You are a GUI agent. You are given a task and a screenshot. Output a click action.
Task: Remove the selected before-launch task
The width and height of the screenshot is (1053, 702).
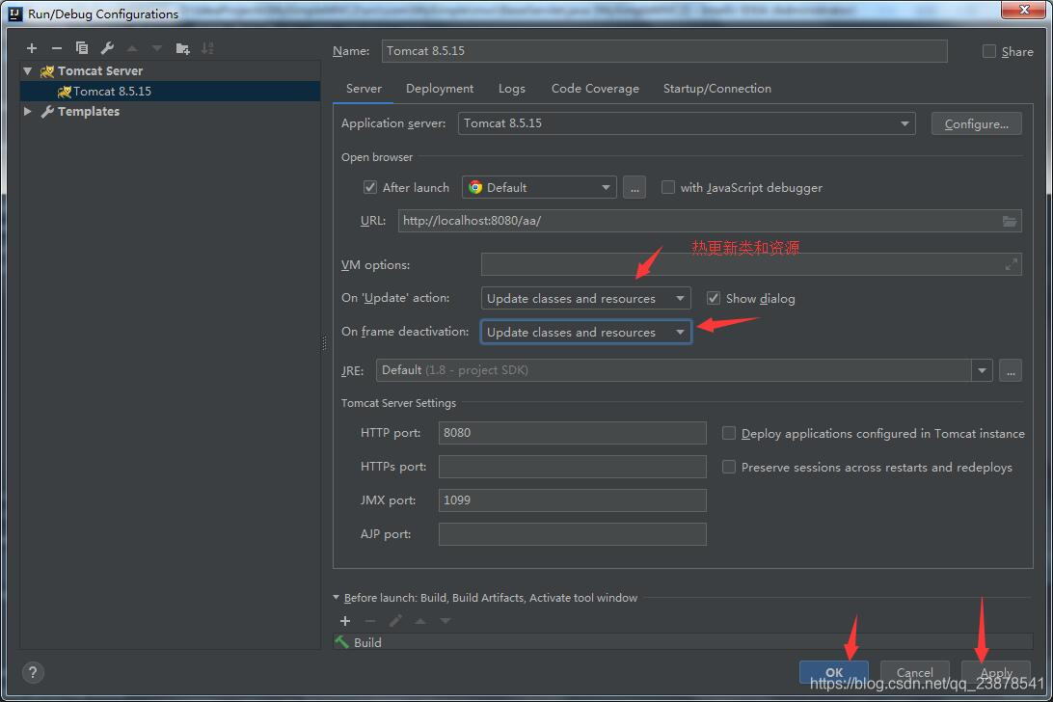click(370, 621)
